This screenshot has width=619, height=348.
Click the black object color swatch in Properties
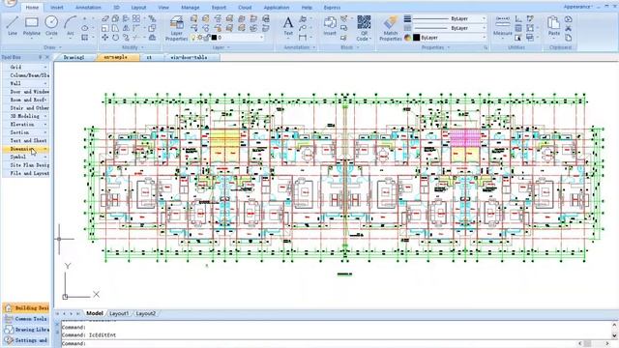click(416, 38)
